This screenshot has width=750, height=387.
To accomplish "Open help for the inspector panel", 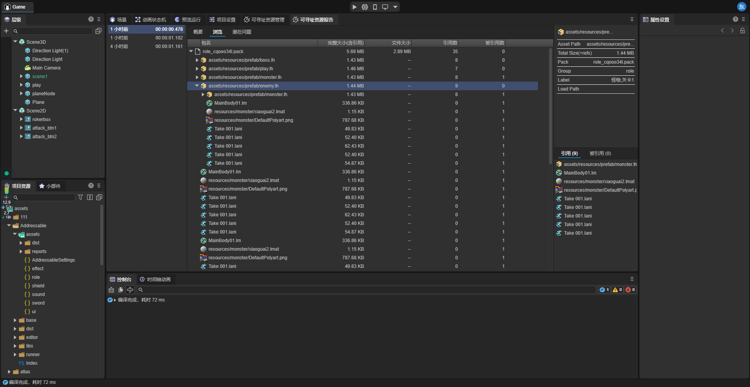I will point(736,19).
